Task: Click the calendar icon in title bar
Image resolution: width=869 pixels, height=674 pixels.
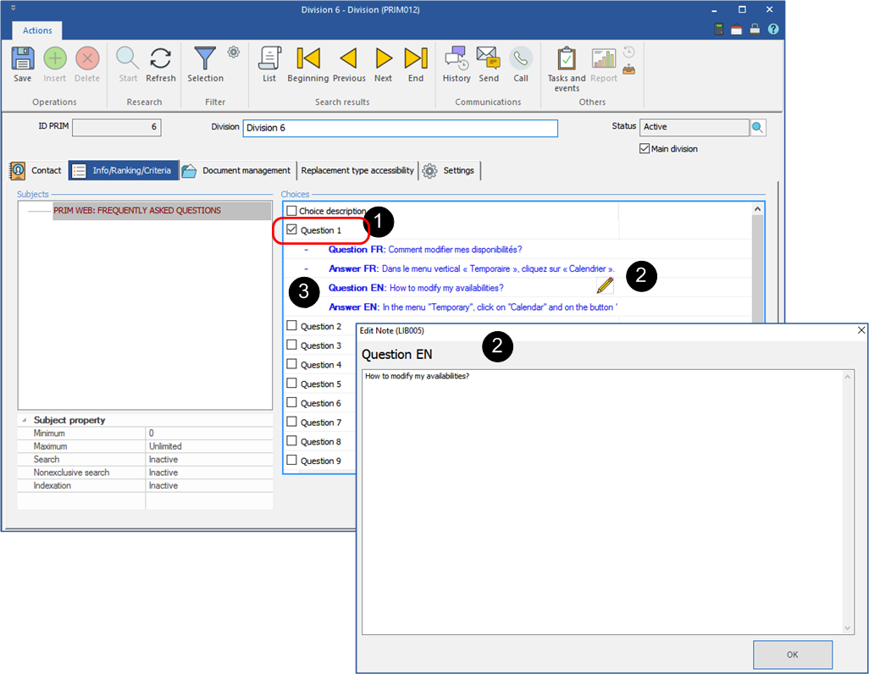Action: click(736, 30)
